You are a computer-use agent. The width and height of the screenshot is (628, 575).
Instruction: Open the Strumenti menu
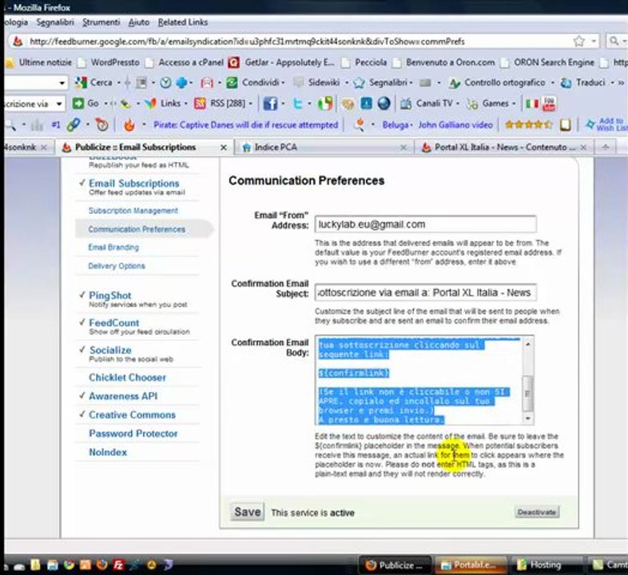(x=101, y=22)
